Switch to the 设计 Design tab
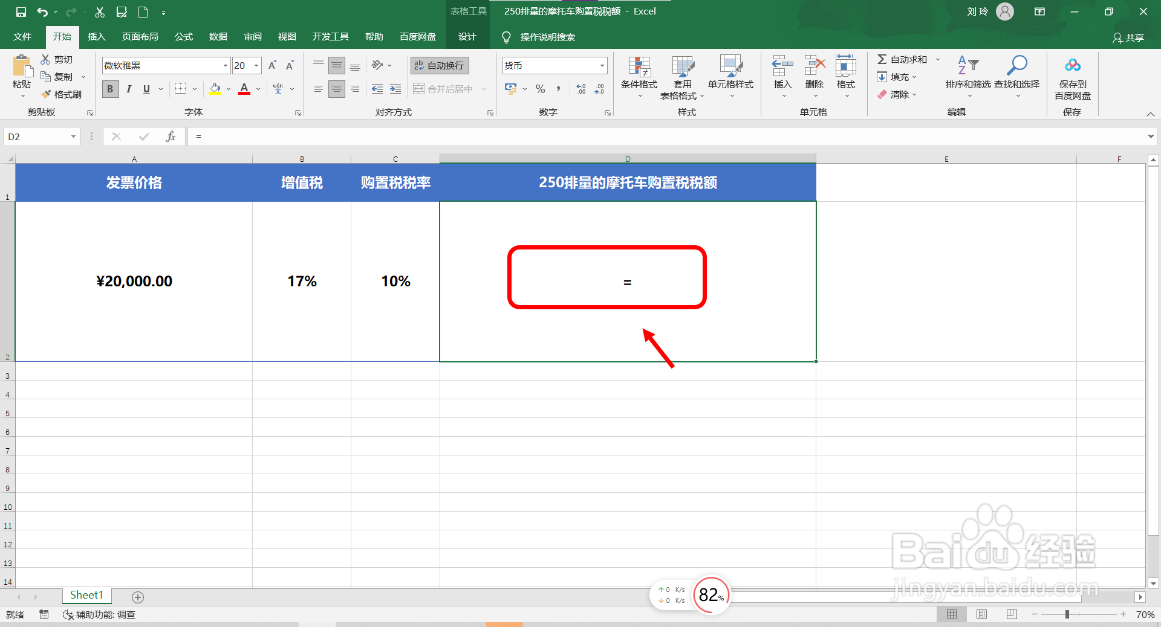The width and height of the screenshot is (1161, 627). tap(467, 37)
